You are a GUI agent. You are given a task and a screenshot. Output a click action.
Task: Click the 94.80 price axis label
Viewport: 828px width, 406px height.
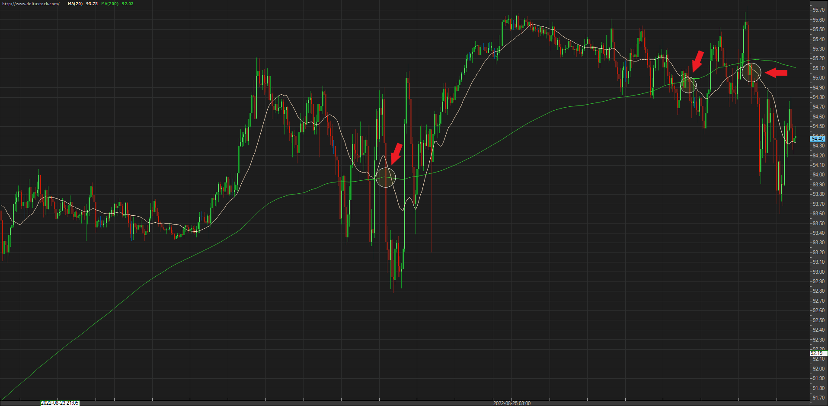pos(818,97)
